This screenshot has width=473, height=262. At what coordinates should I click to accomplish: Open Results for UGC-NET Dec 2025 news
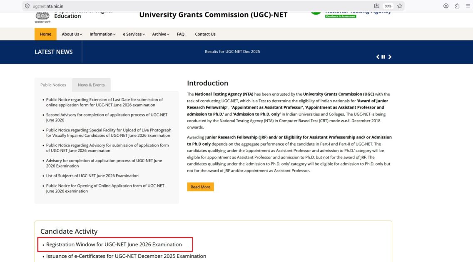click(x=232, y=52)
